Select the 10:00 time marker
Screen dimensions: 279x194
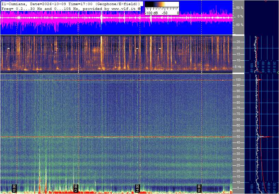(x=14, y=188)
